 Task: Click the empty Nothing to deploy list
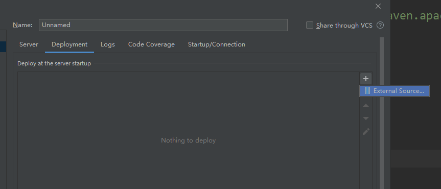click(189, 130)
